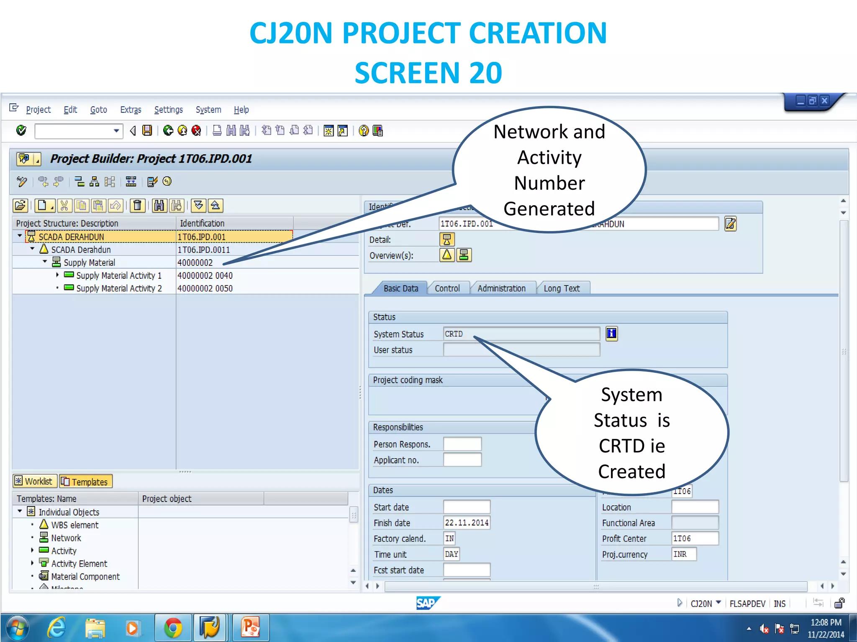Click the Open project folder icon
Image resolution: width=857 pixels, height=642 pixels.
tap(20, 206)
